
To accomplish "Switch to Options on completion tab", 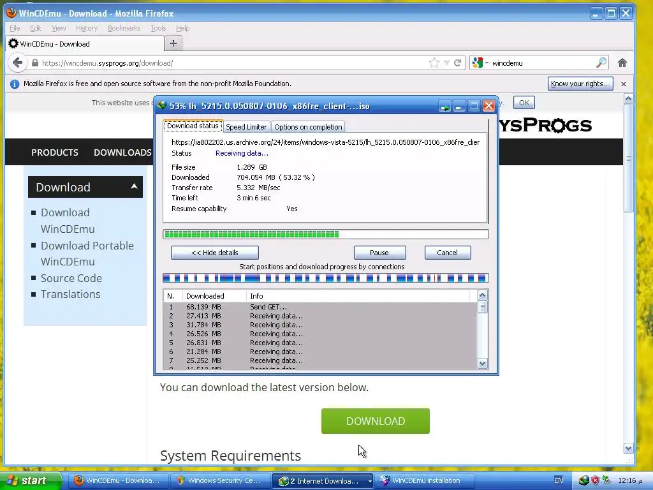I will pos(308,127).
